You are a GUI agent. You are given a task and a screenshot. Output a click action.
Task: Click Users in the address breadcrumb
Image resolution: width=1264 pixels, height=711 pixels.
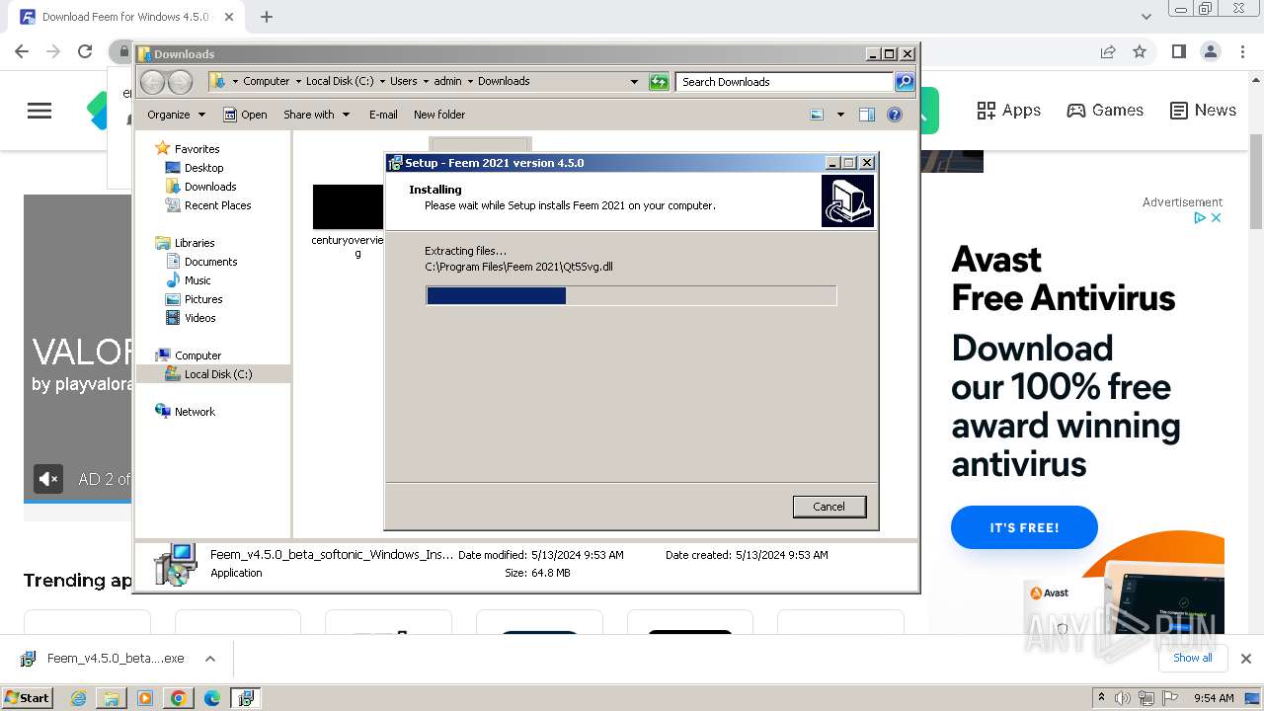click(403, 81)
